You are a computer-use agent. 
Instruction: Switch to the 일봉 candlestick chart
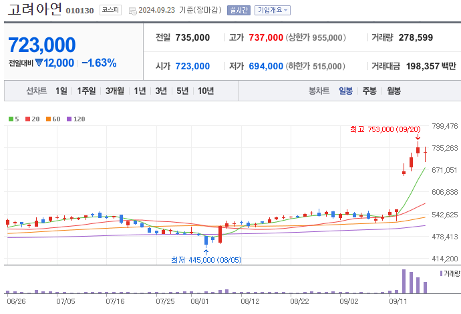point(346,91)
